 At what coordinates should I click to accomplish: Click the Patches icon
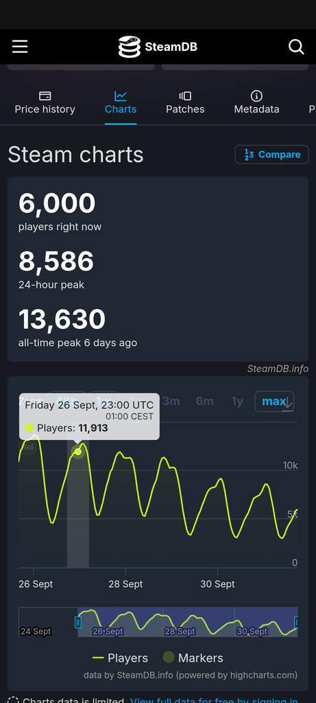click(185, 96)
